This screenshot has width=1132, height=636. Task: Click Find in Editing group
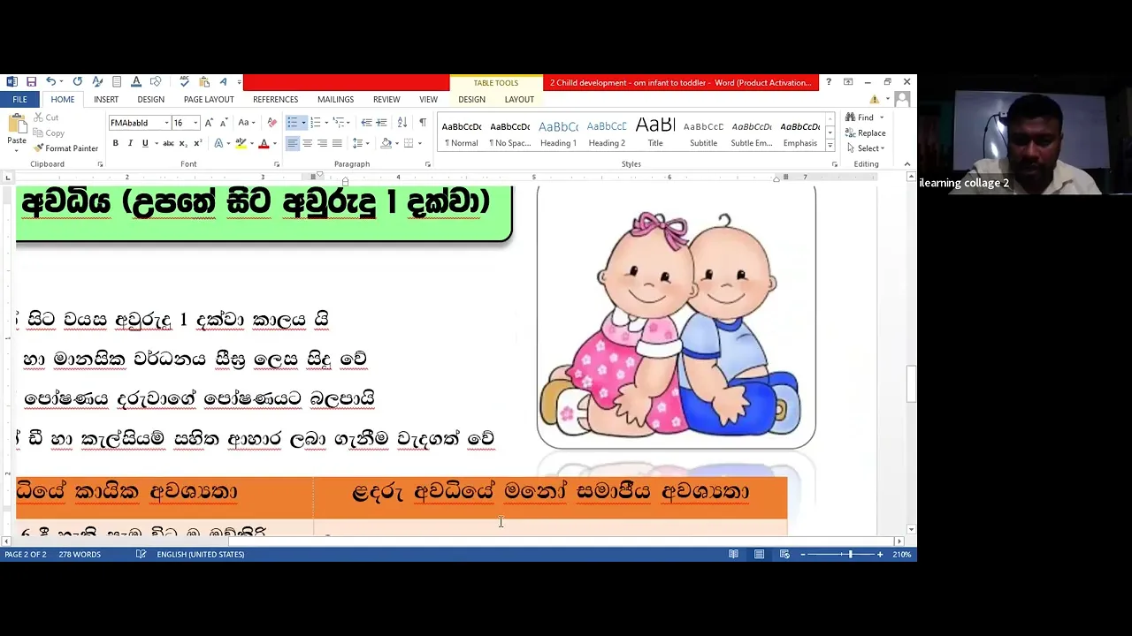tap(859, 117)
